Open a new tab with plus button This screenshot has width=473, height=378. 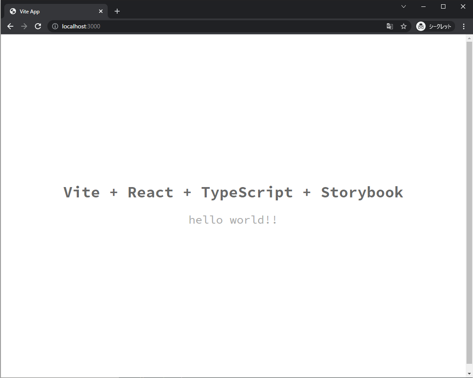click(x=117, y=12)
